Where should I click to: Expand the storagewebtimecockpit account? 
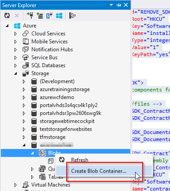(x=24, y=121)
